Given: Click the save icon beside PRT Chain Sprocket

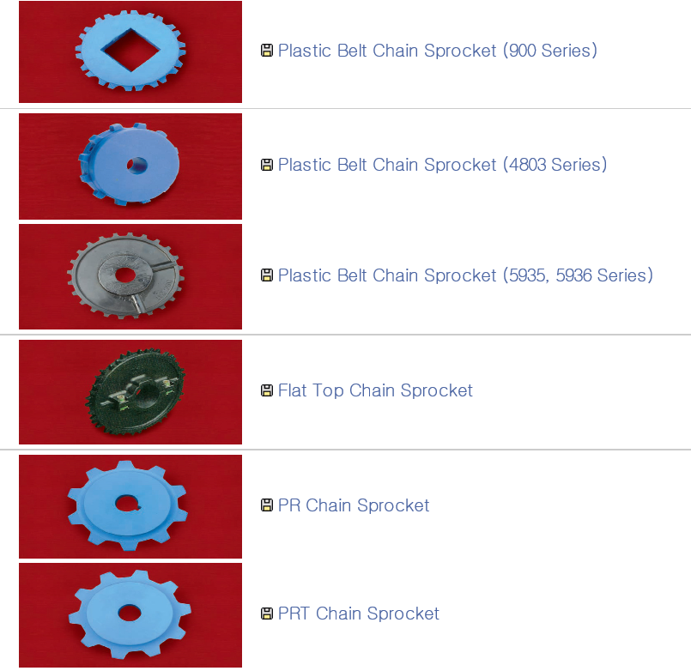Looking at the screenshot, I should coord(267,614).
